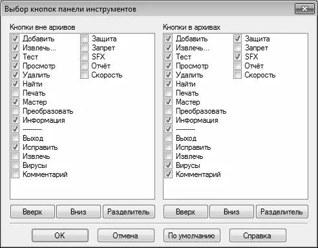Viewport: 318px width, 248px height.
Task: Enable Скорость checkbox in right list
Action: (x=237, y=75)
